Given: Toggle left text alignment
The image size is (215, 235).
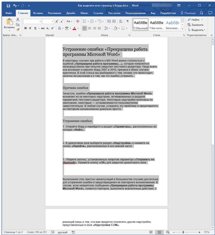Looking at the screenshot, I should 85,28.
